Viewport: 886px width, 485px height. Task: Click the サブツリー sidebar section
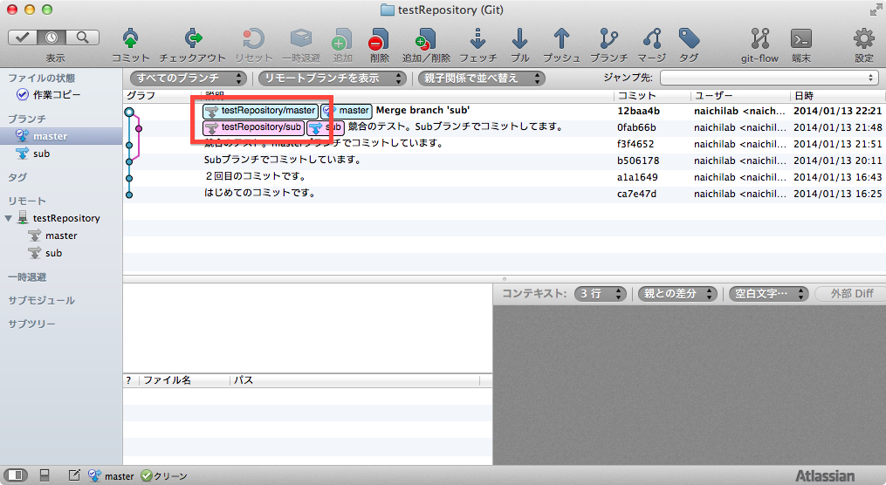pyautogui.click(x=31, y=324)
